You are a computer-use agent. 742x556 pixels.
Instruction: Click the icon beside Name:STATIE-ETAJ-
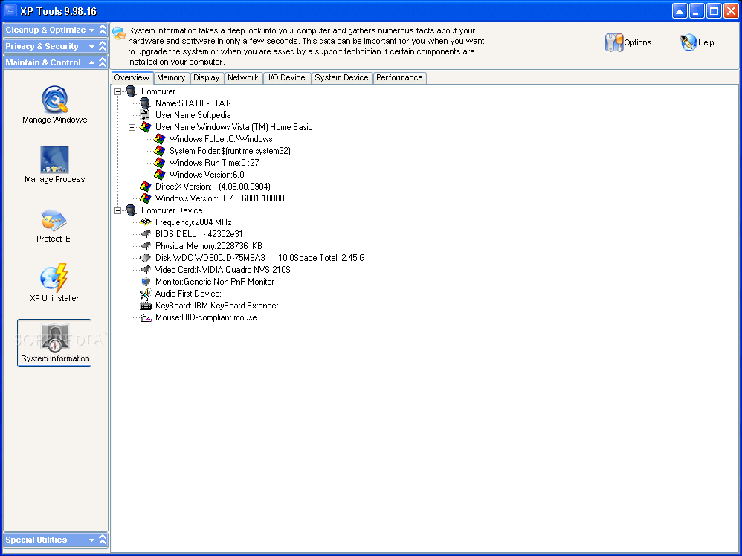(x=145, y=103)
